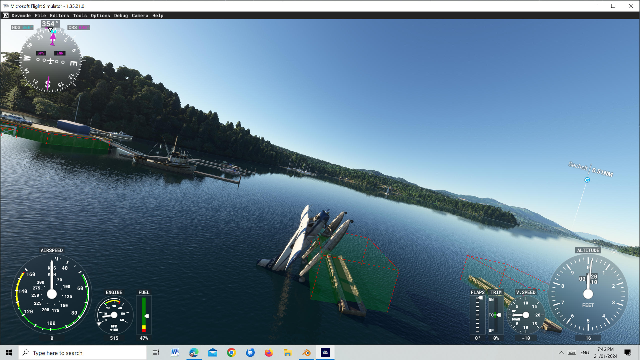Image resolution: width=640 pixels, height=360 pixels.
Task: Click the 354° heading value
Action: pos(50,24)
